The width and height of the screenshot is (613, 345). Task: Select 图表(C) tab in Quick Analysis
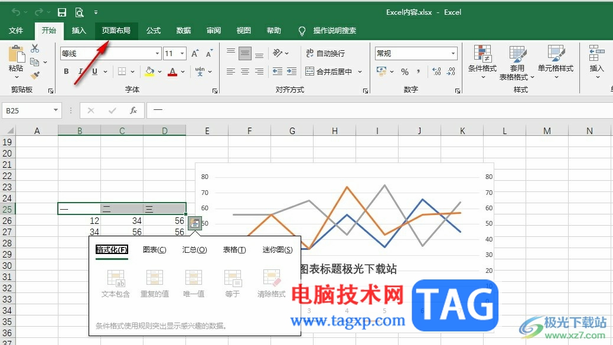(154, 249)
